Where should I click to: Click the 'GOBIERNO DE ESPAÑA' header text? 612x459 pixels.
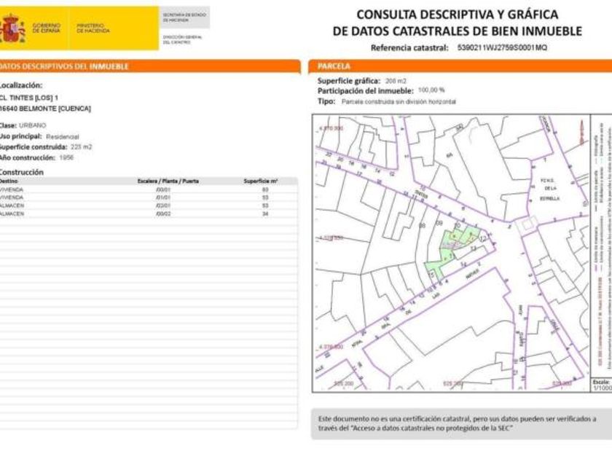point(46,28)
